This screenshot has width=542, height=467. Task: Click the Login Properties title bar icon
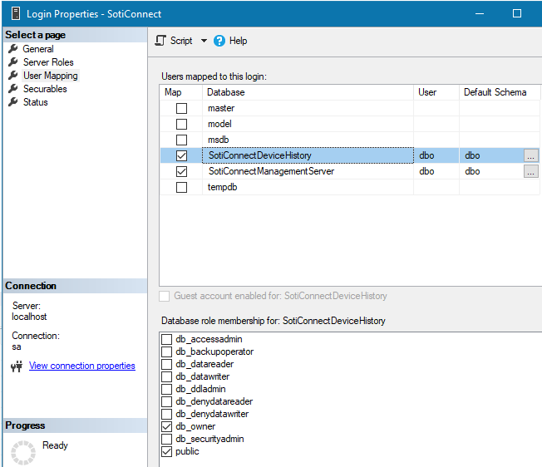click(x=15, y=13)
